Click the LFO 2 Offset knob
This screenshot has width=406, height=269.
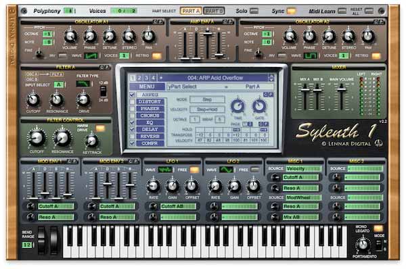pyautogui.click(x=253, y=186)
